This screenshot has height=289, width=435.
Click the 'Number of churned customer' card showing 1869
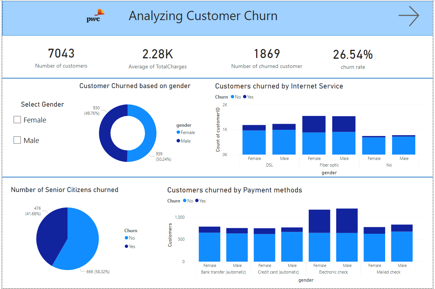[x=267, y=57]
